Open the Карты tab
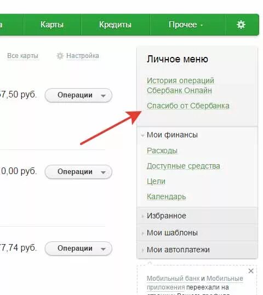Screen dimensions: 263x295 [52, 25]
